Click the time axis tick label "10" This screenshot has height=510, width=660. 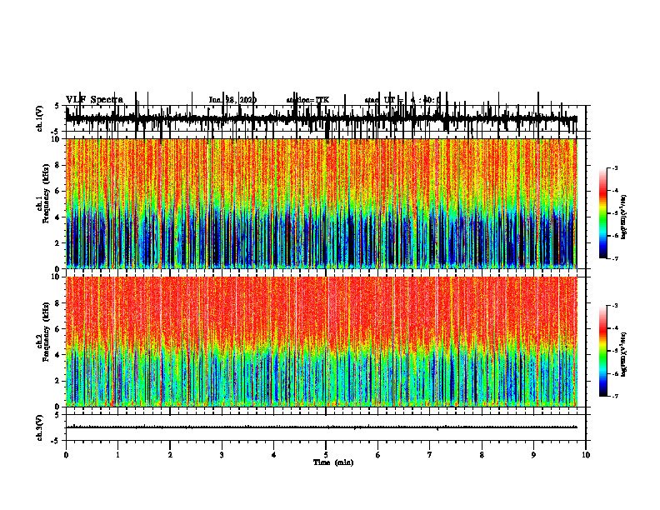[x=586, y=455]
